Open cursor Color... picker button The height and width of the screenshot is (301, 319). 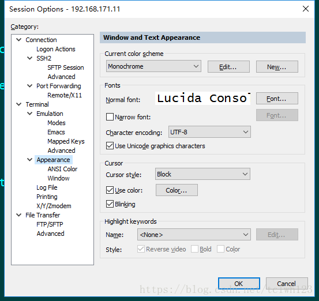click(177, 190)
